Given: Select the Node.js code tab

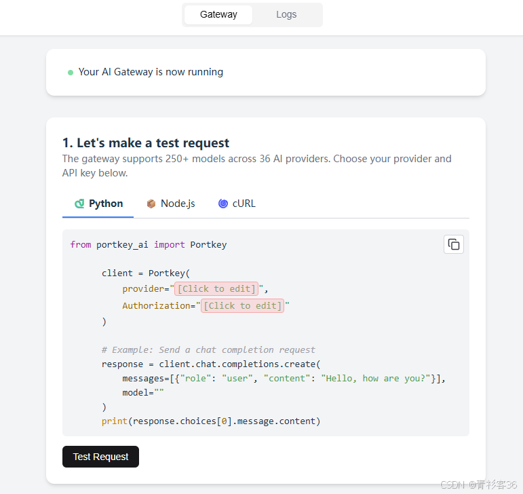Looking at the screenshot, I should coord(170,204).
